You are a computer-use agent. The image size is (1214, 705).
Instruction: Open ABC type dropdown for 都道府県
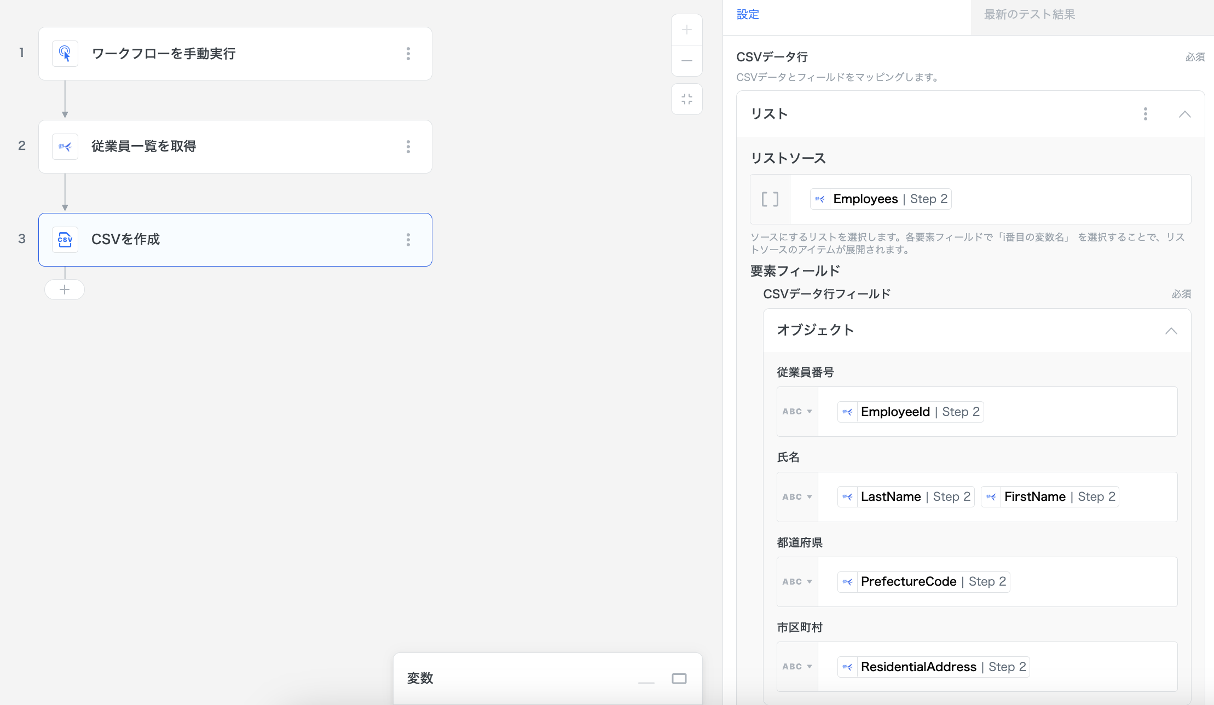[x=797, y=582]
